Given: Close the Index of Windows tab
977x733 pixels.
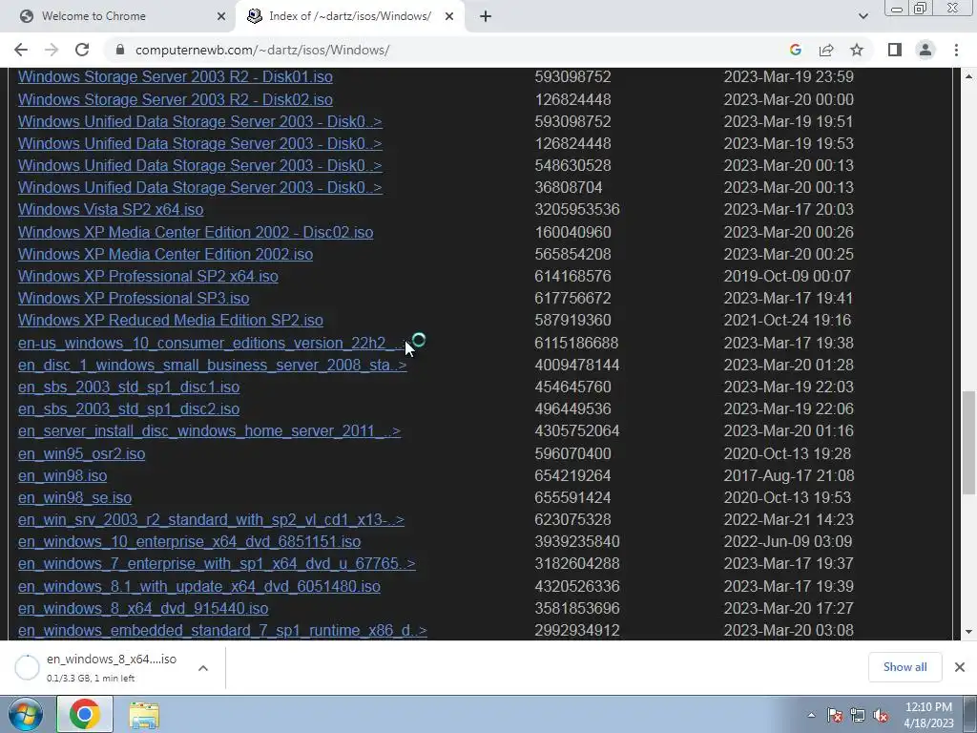Looking at the screenshot, I should 448,16.
